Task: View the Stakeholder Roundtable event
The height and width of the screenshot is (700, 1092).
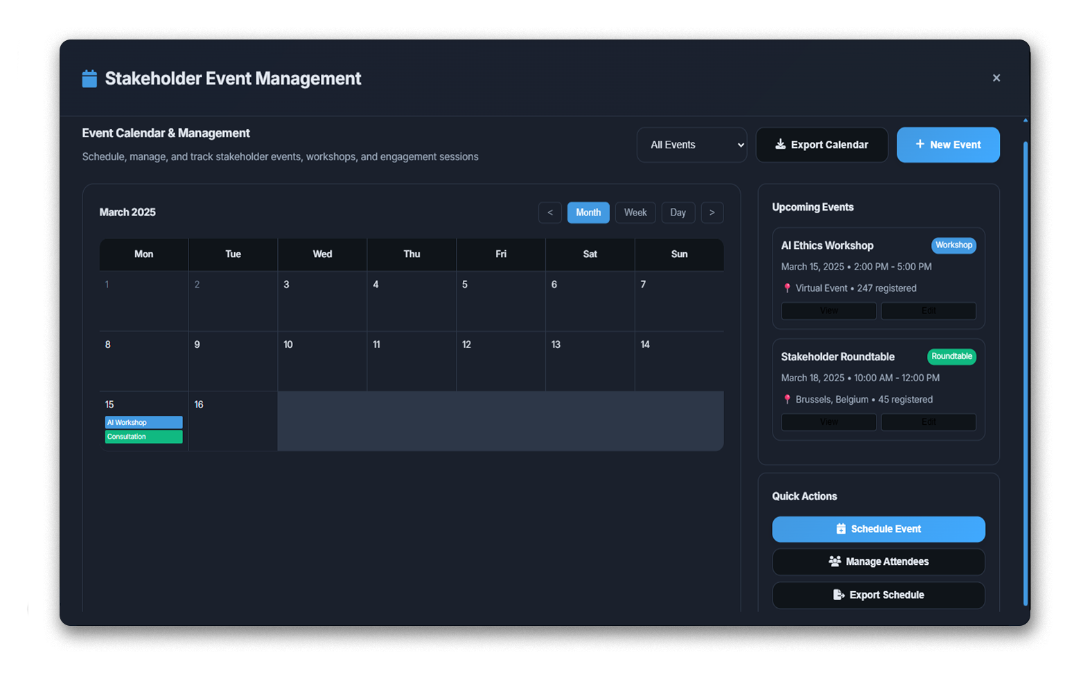Action: click(829, 422)
